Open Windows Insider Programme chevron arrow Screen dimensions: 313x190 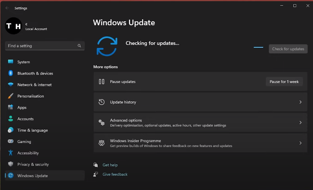coord(300,143)
